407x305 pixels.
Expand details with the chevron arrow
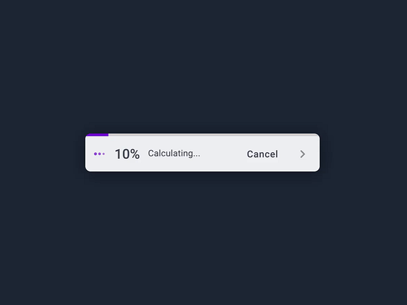tap(303, 154)
